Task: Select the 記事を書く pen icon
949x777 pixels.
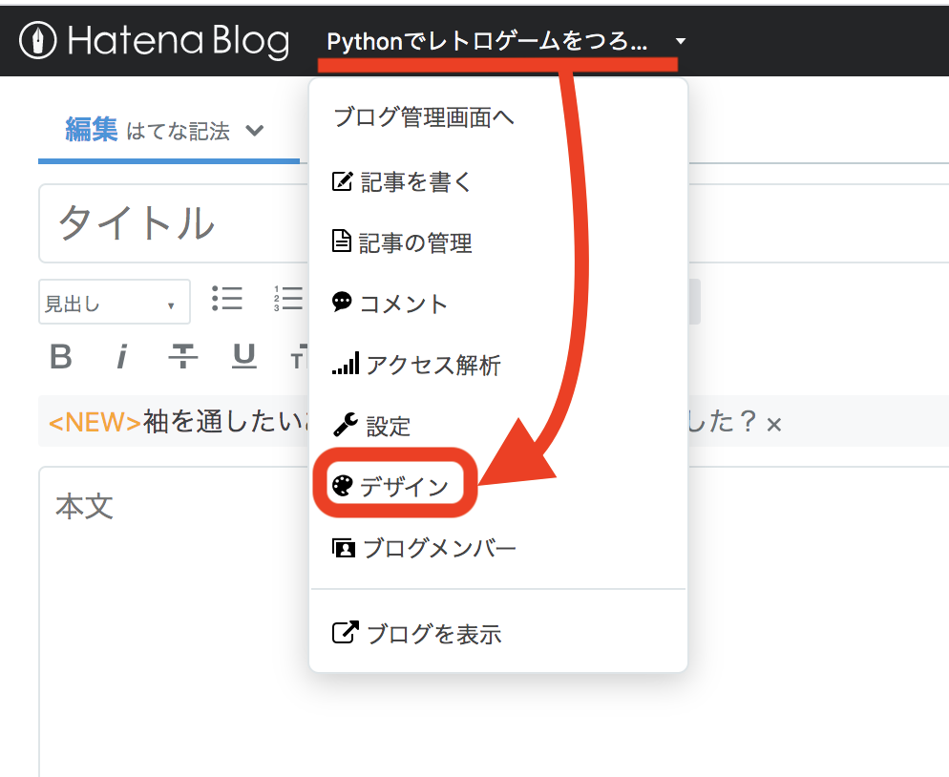Action: click(344, 181)
